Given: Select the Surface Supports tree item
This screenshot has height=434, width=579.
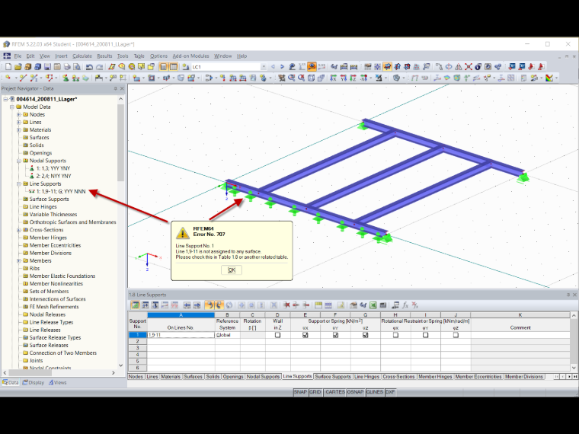Looking at the screenshot, I should (49, 199).
